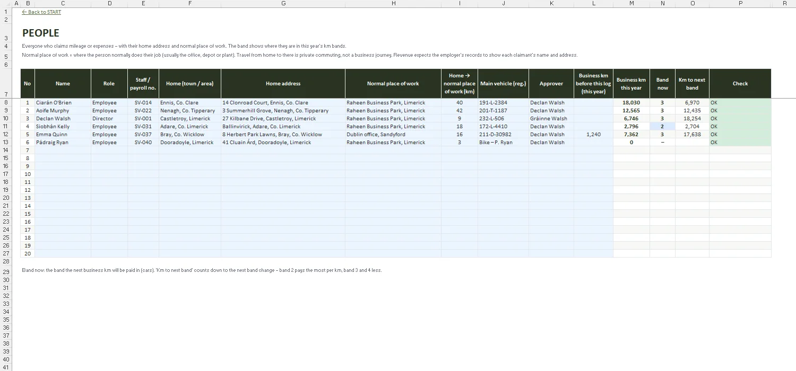Select payroll number SV-031
Viewport: 796px width, 371px height.
[143, 126]
